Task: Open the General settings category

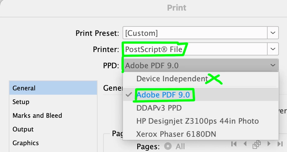Action: pyautogui.click(x=24, y=88)
